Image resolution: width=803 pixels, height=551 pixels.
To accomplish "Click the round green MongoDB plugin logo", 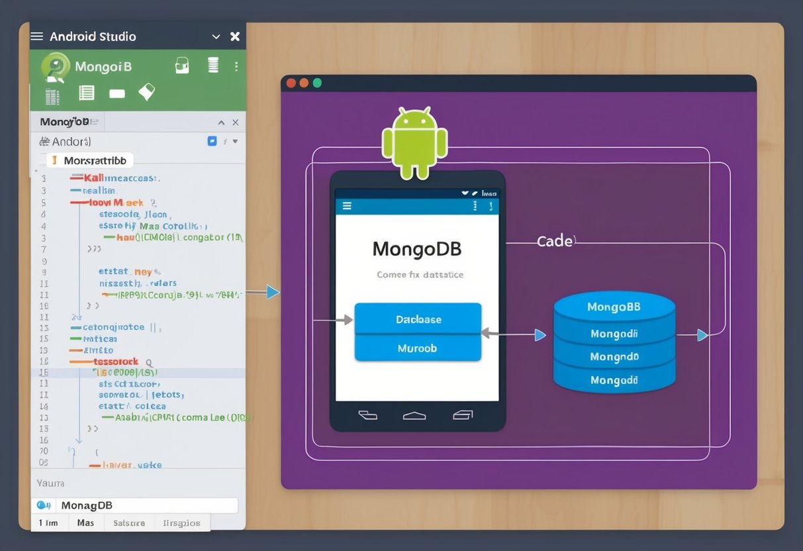I will pyautogui.click(x=56, y=68).
